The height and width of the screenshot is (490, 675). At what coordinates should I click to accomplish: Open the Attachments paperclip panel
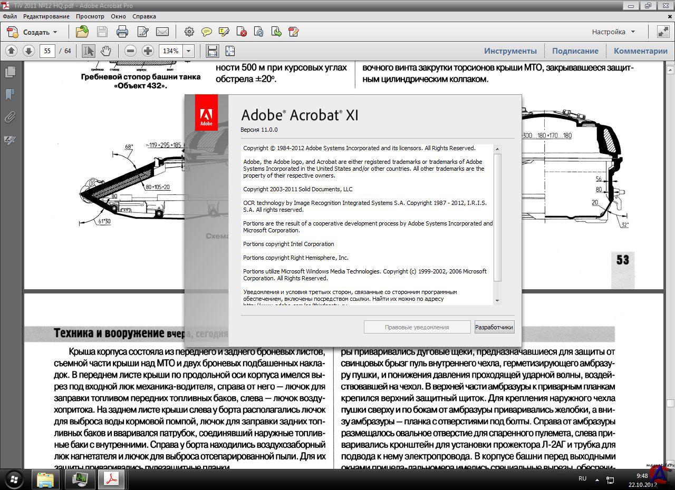(9, 117)
